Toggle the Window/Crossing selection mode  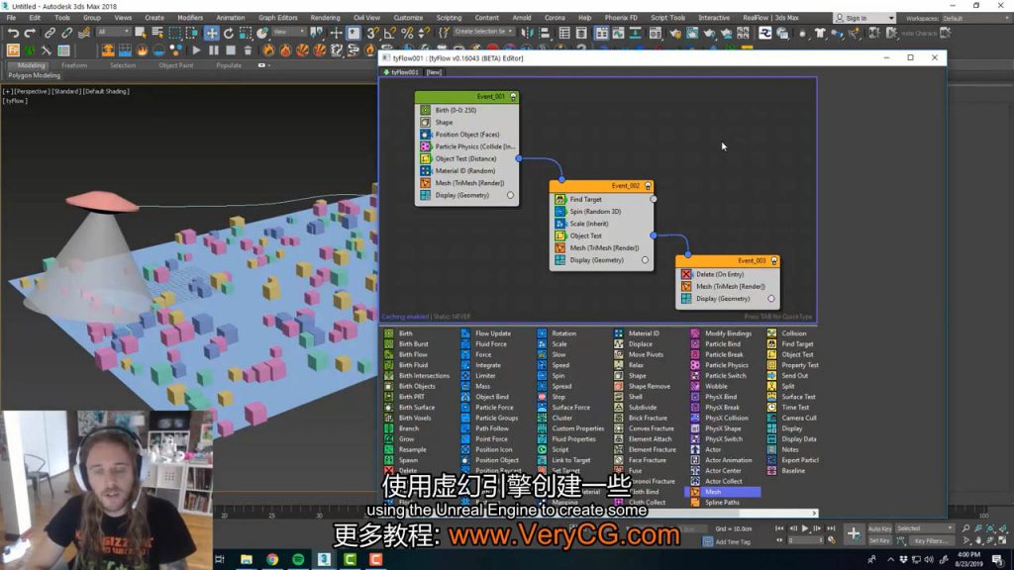(x=192, y=33)
